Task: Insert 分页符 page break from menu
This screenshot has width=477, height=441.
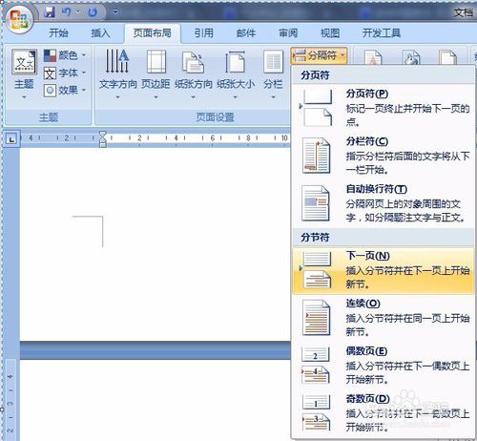Action: [x=383, y=108]
